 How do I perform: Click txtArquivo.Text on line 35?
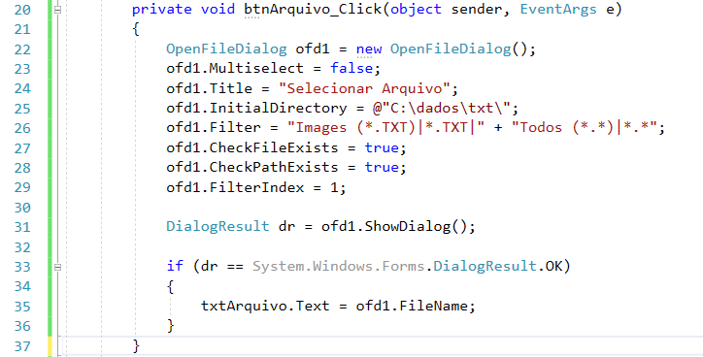pyautogui.click(x=265, y=306)
